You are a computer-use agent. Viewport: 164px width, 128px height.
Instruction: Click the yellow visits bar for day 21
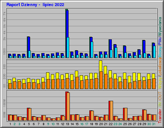click(x=105, y=70)
